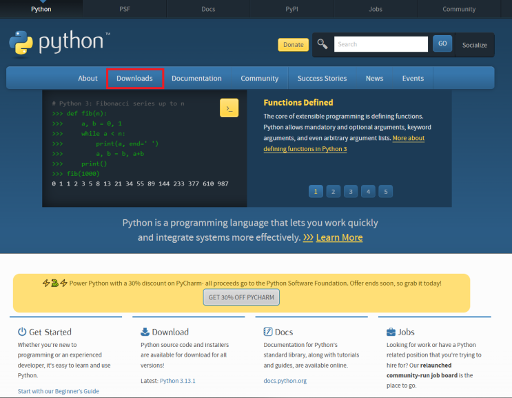Click the Get Started heading

pos(50,332)
